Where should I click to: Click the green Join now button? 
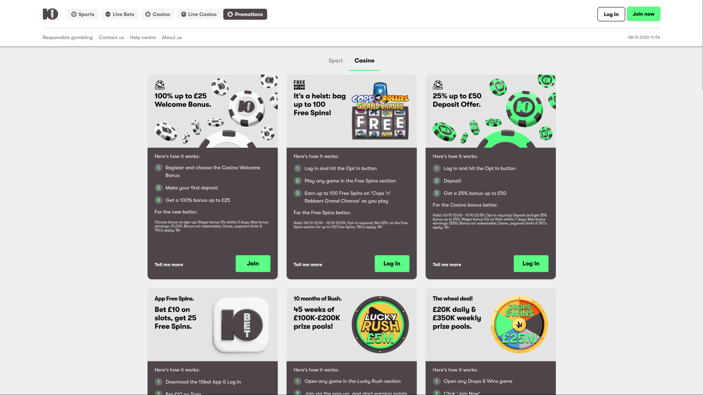click(643, 14)
